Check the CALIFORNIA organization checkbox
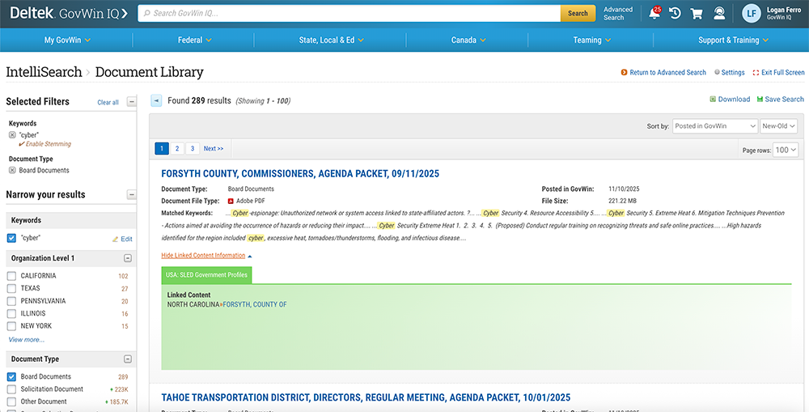809x412 pixels. (x=11, y=276)
